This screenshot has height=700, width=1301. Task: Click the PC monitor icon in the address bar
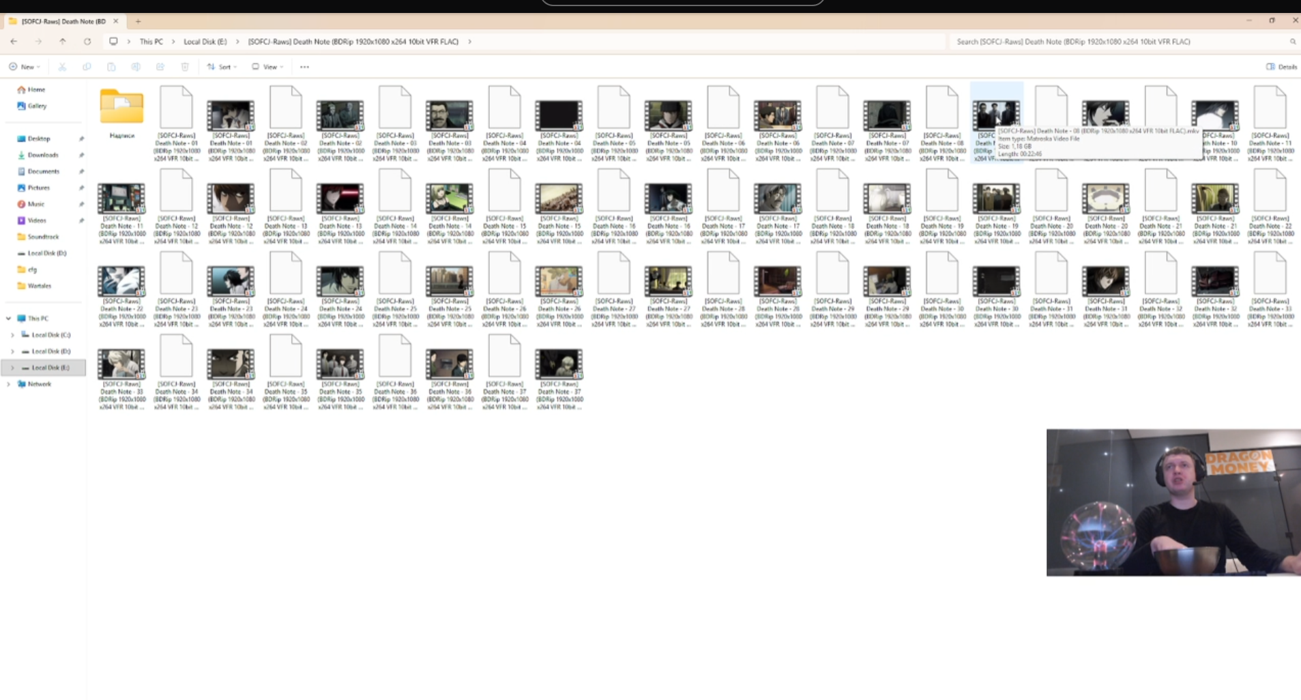point(113,42)
